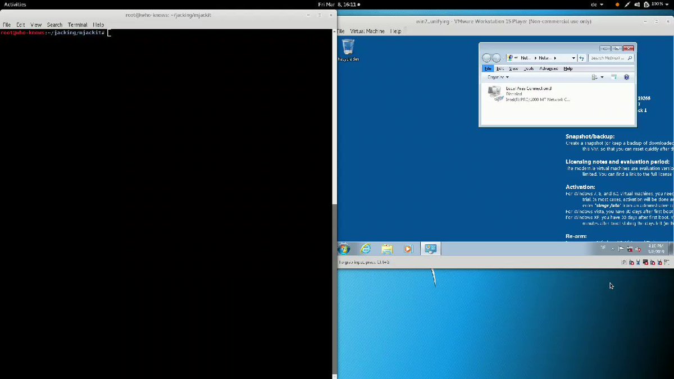The image size is (674, 379).
Task: Click the Show desktop strip in Windows taskbar
Action: [671, 249]
